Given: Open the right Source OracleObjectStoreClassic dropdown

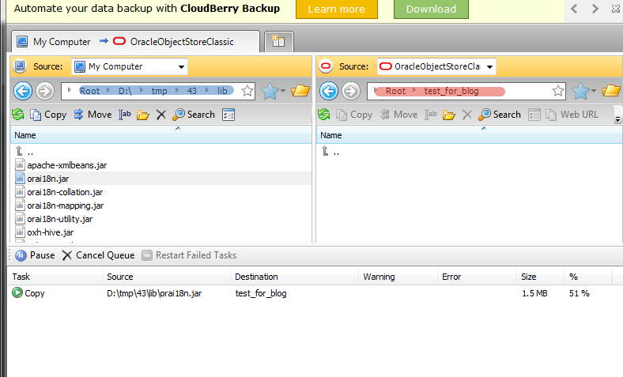Looking at the screenshot, I should pyautogui.click(x=436, y=66).
